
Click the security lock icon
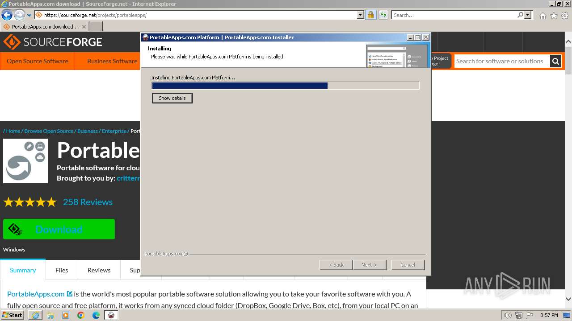pyautogui.click(x=370, y=15)
